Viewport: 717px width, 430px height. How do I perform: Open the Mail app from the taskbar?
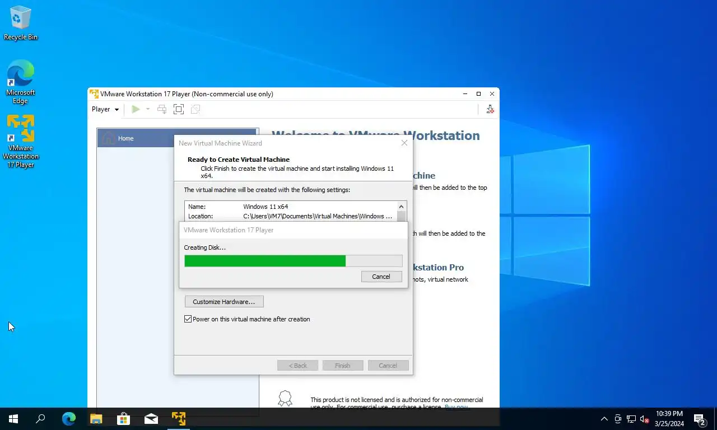coord(151,418)
